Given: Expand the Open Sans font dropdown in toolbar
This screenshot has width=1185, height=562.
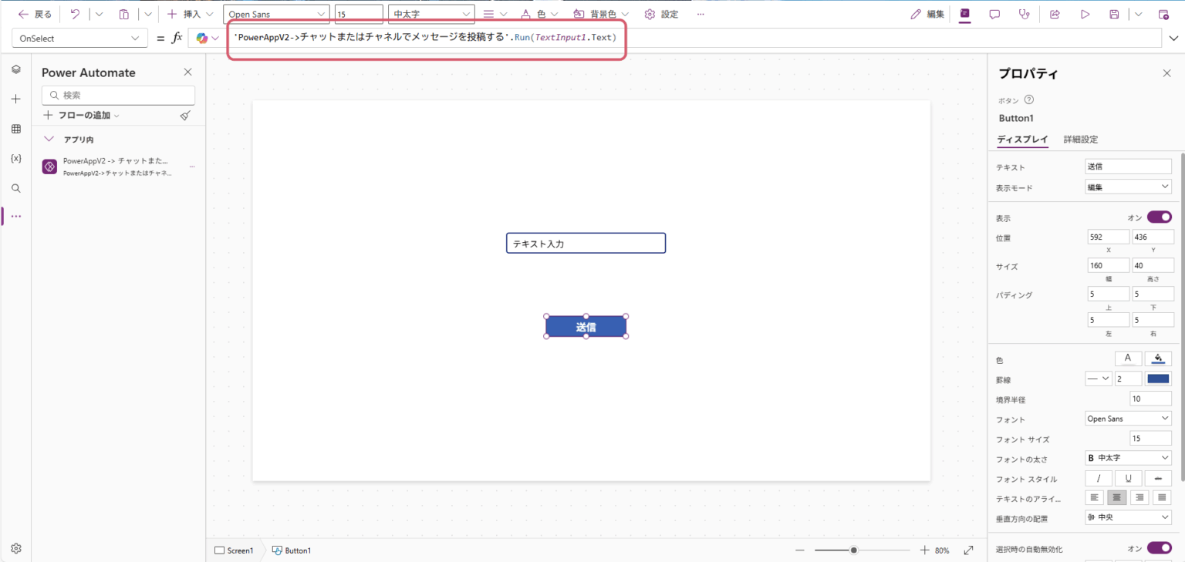Looking at the screenshot, I should pos(276,14).
